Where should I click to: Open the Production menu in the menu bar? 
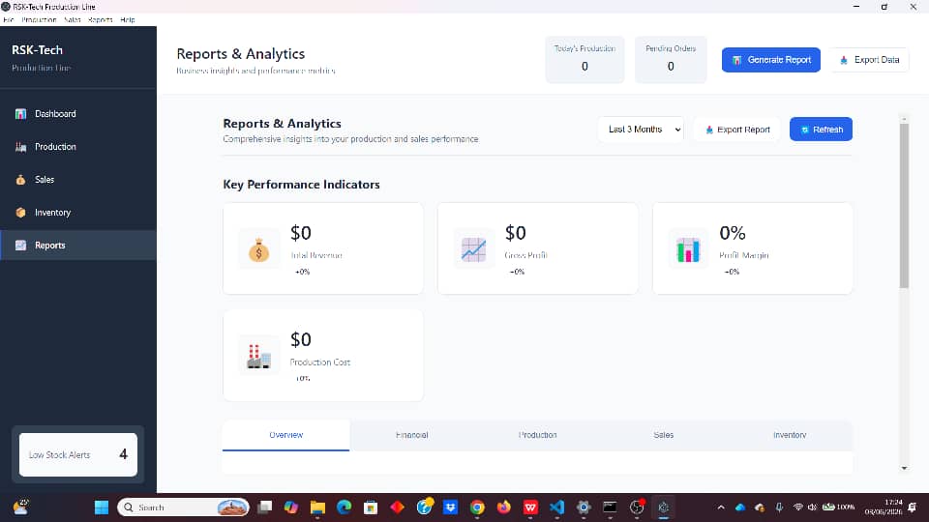pos(39,19)
